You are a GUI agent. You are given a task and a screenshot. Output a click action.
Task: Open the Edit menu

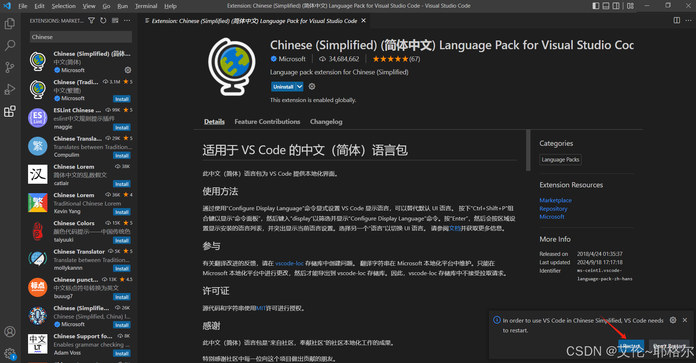point(39,6)
